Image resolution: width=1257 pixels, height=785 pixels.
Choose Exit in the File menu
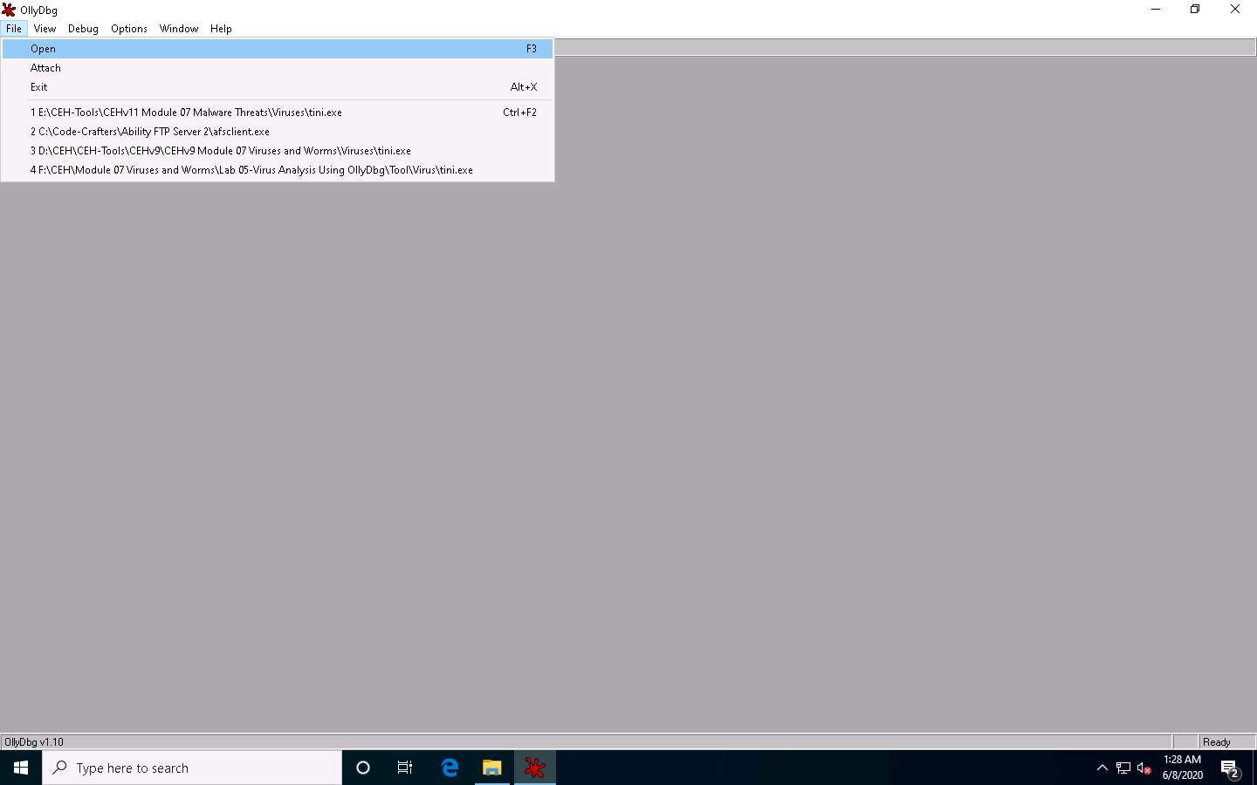click(278, 87)
